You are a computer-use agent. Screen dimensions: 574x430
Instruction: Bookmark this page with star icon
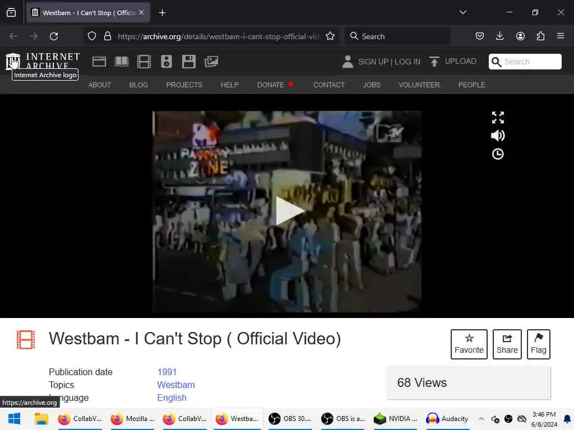tap(330, 36)
